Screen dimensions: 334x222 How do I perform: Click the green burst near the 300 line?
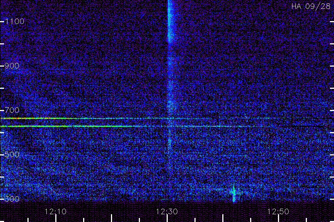234,194
